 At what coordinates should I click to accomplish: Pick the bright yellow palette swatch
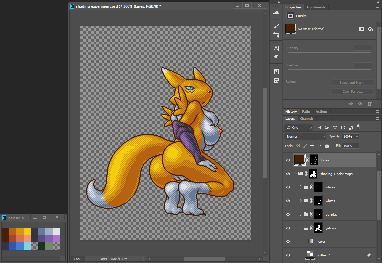[x=27, y=231]
